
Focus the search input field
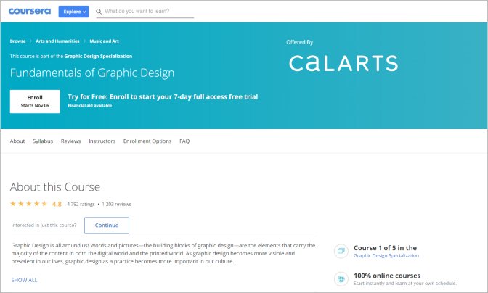click(149, 12)
